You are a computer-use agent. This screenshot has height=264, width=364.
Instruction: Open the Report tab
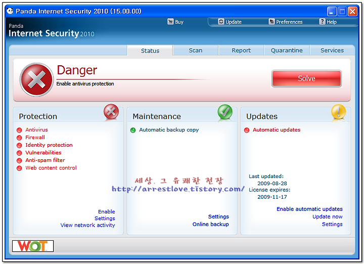[241, 51]
